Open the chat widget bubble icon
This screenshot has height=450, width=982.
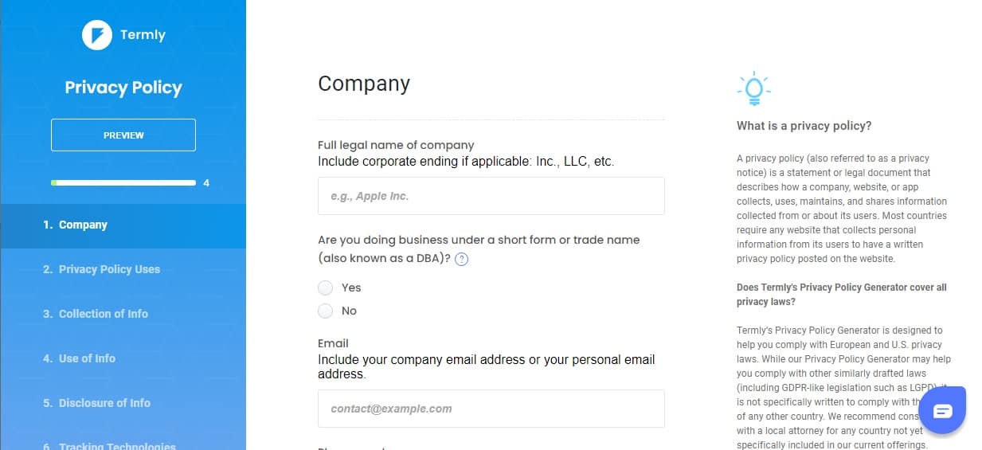942,411
